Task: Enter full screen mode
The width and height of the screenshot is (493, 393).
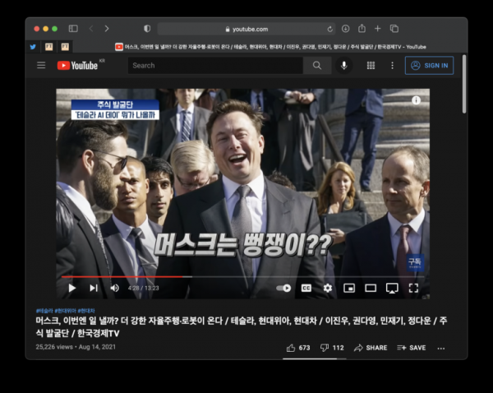Action: tap(413, 288)
